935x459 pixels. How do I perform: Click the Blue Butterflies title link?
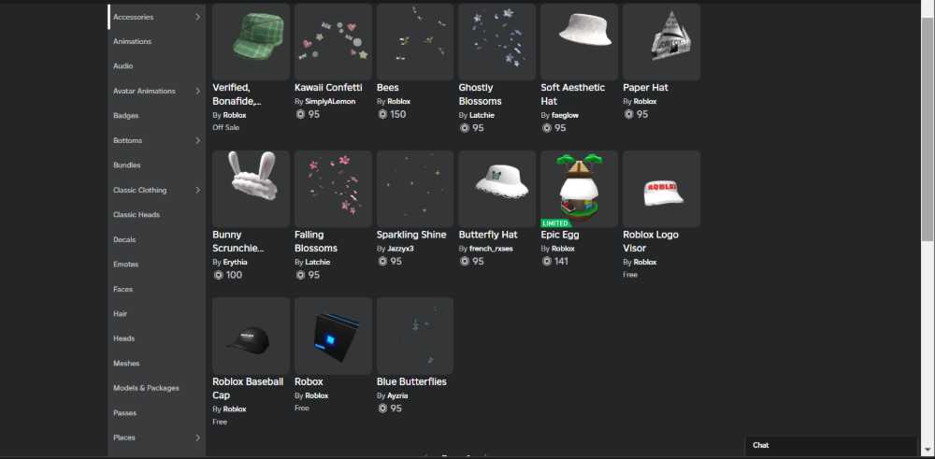point(411,381)
